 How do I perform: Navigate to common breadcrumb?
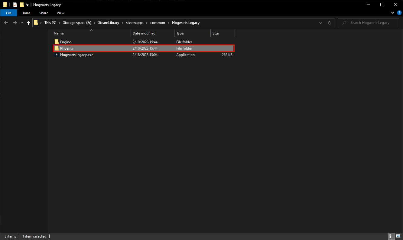[x=158, y=23]
